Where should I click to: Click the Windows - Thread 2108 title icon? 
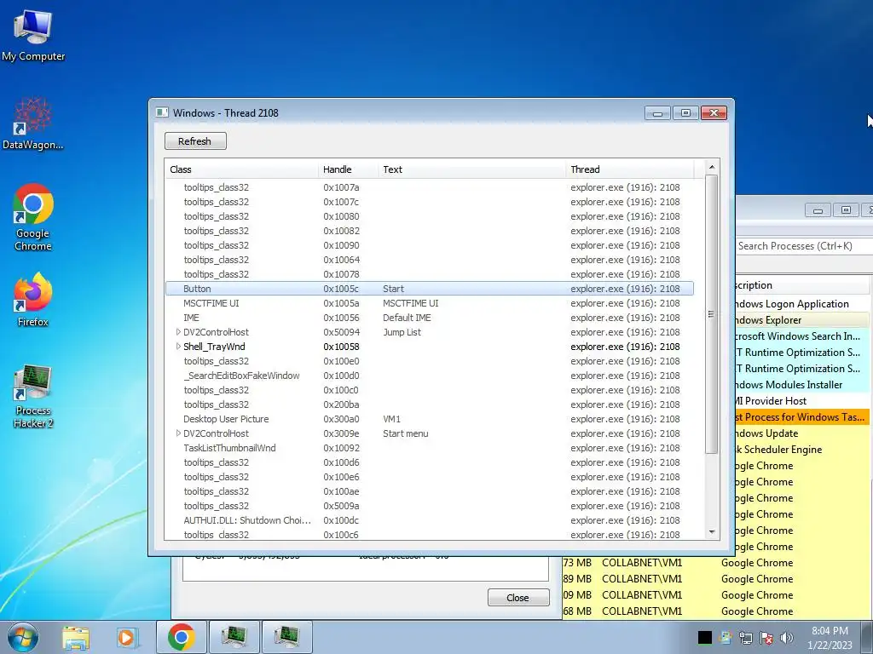162,112
